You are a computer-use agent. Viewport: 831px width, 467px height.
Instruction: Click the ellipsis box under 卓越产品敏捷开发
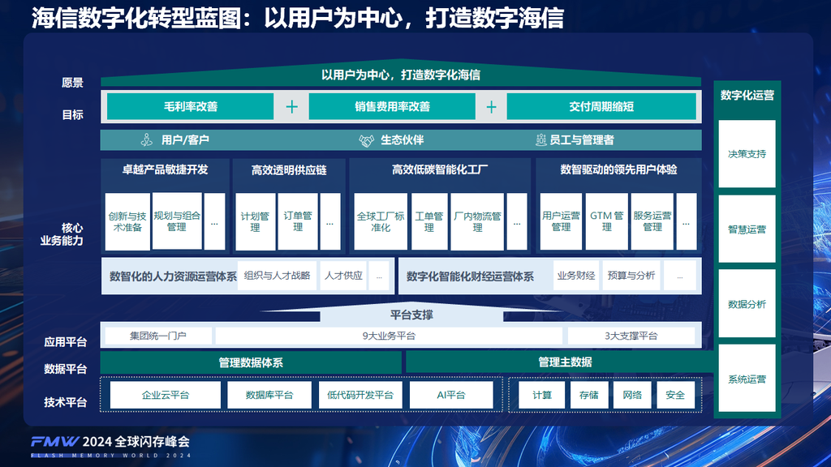click(214, 221)
